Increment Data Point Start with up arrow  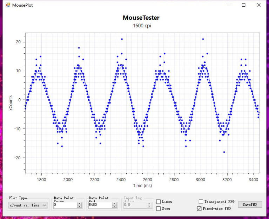[79, 204]
